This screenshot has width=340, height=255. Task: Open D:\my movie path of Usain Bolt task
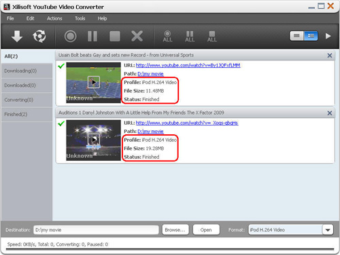(150, 74)
